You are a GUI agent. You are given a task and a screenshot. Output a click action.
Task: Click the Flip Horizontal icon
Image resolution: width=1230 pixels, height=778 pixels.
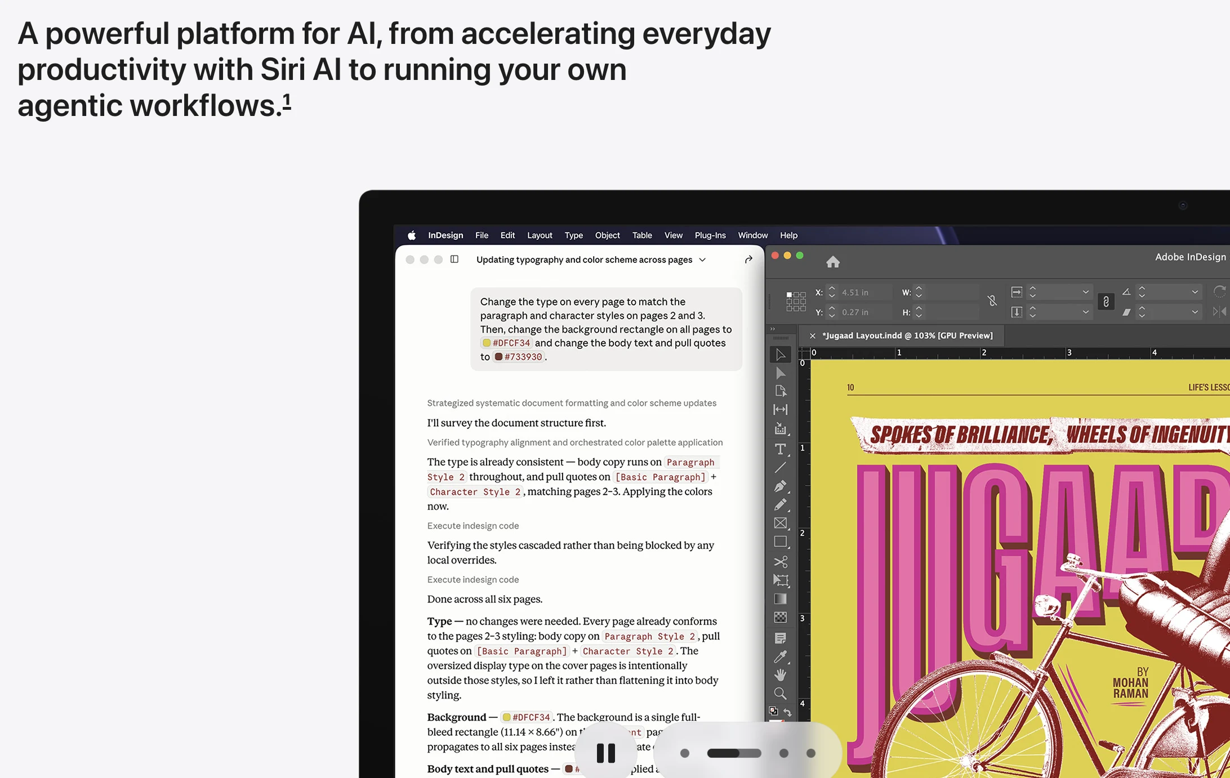point(1219,312)
